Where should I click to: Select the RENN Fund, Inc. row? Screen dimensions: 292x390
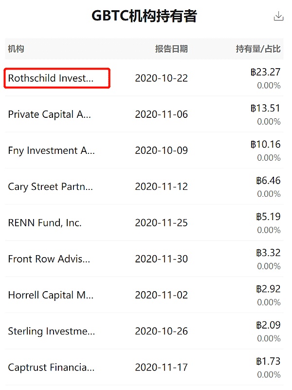tap(144, 223)
